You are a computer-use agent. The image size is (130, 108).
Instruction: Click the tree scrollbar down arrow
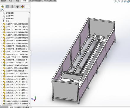coord(29,103)
